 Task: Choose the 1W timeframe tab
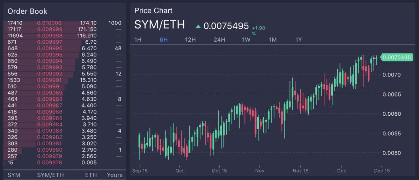(x=246, y=39)
